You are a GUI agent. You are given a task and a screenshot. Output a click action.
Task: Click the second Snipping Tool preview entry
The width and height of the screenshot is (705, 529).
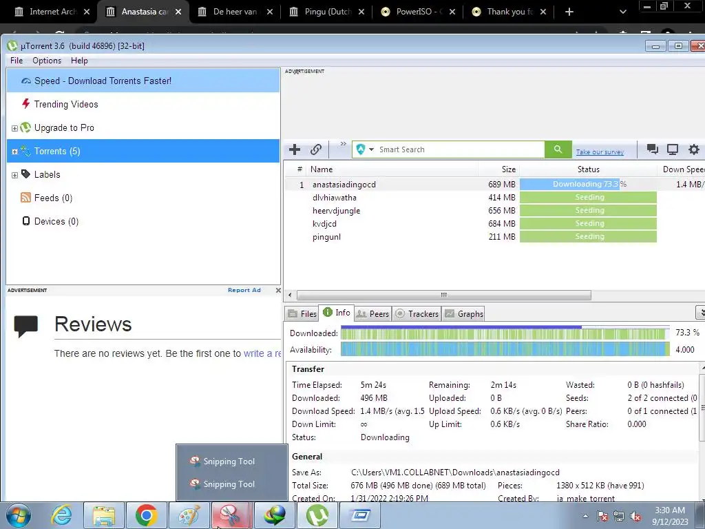(231, 484)
